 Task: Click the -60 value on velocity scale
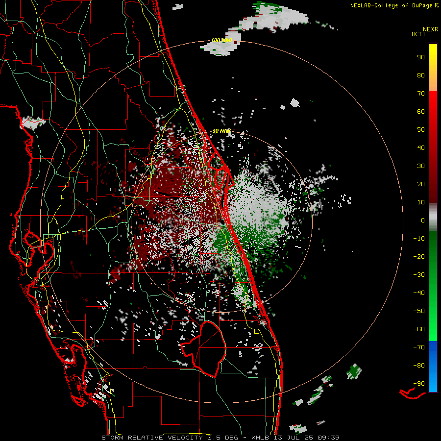pyautogui.click(x=419, y=329)
